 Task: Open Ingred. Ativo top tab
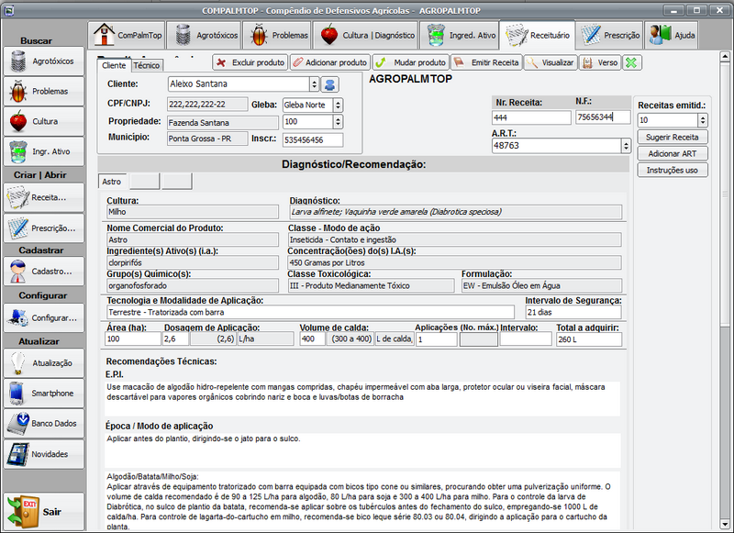point(460,35)
